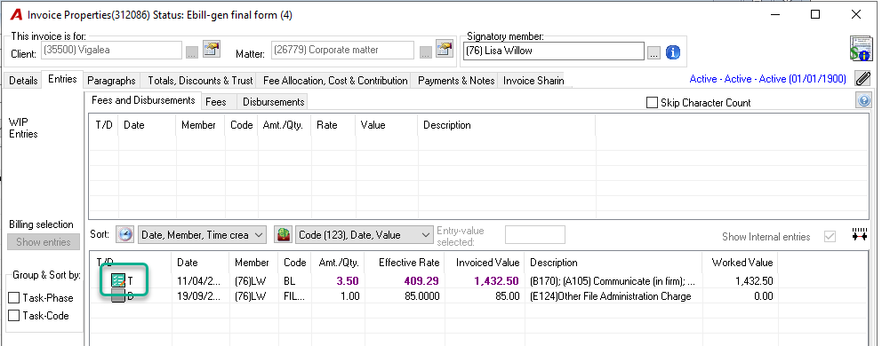This screenshot has height=346, width=882.
Task: Click the column-width adjust icon
Action: [859, 235]
